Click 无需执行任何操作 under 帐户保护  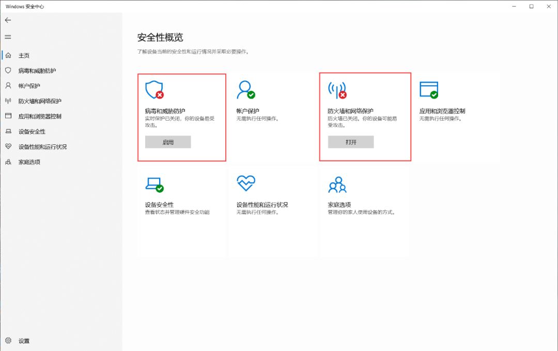coord(258,119)
